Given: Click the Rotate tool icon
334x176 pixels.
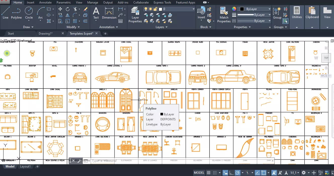Looking at the screenshot, I should tap(68, 9).
